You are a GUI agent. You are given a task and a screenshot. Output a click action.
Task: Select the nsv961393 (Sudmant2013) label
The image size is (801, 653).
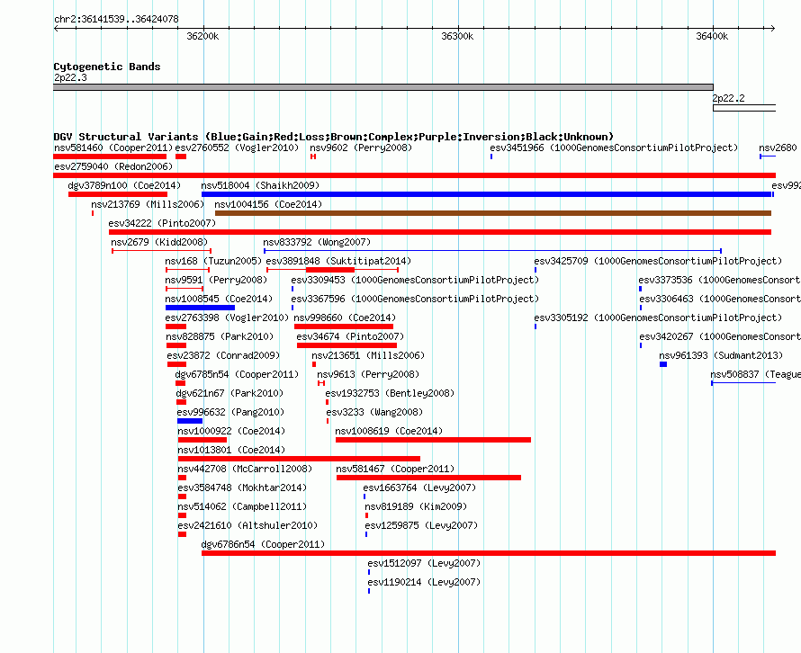click(721, 356)
